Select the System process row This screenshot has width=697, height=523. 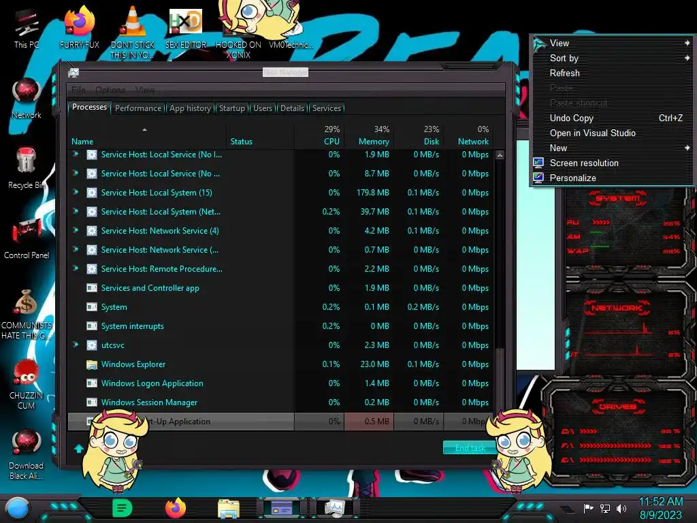click(280, 307)
